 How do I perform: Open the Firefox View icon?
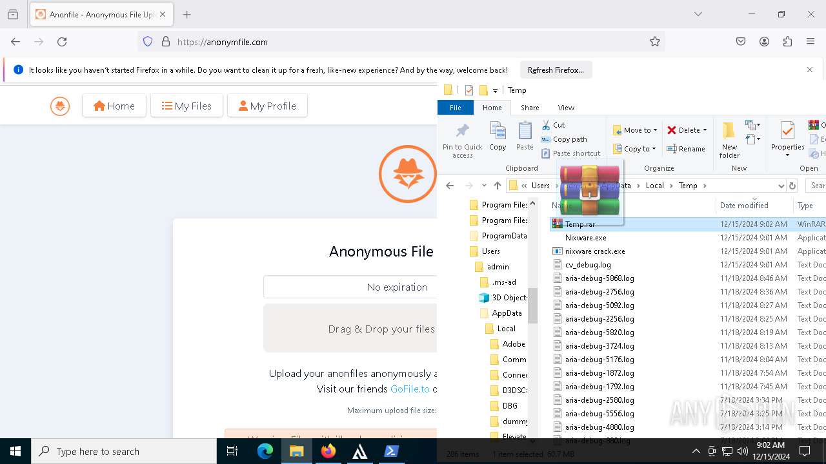pos(13,14)
